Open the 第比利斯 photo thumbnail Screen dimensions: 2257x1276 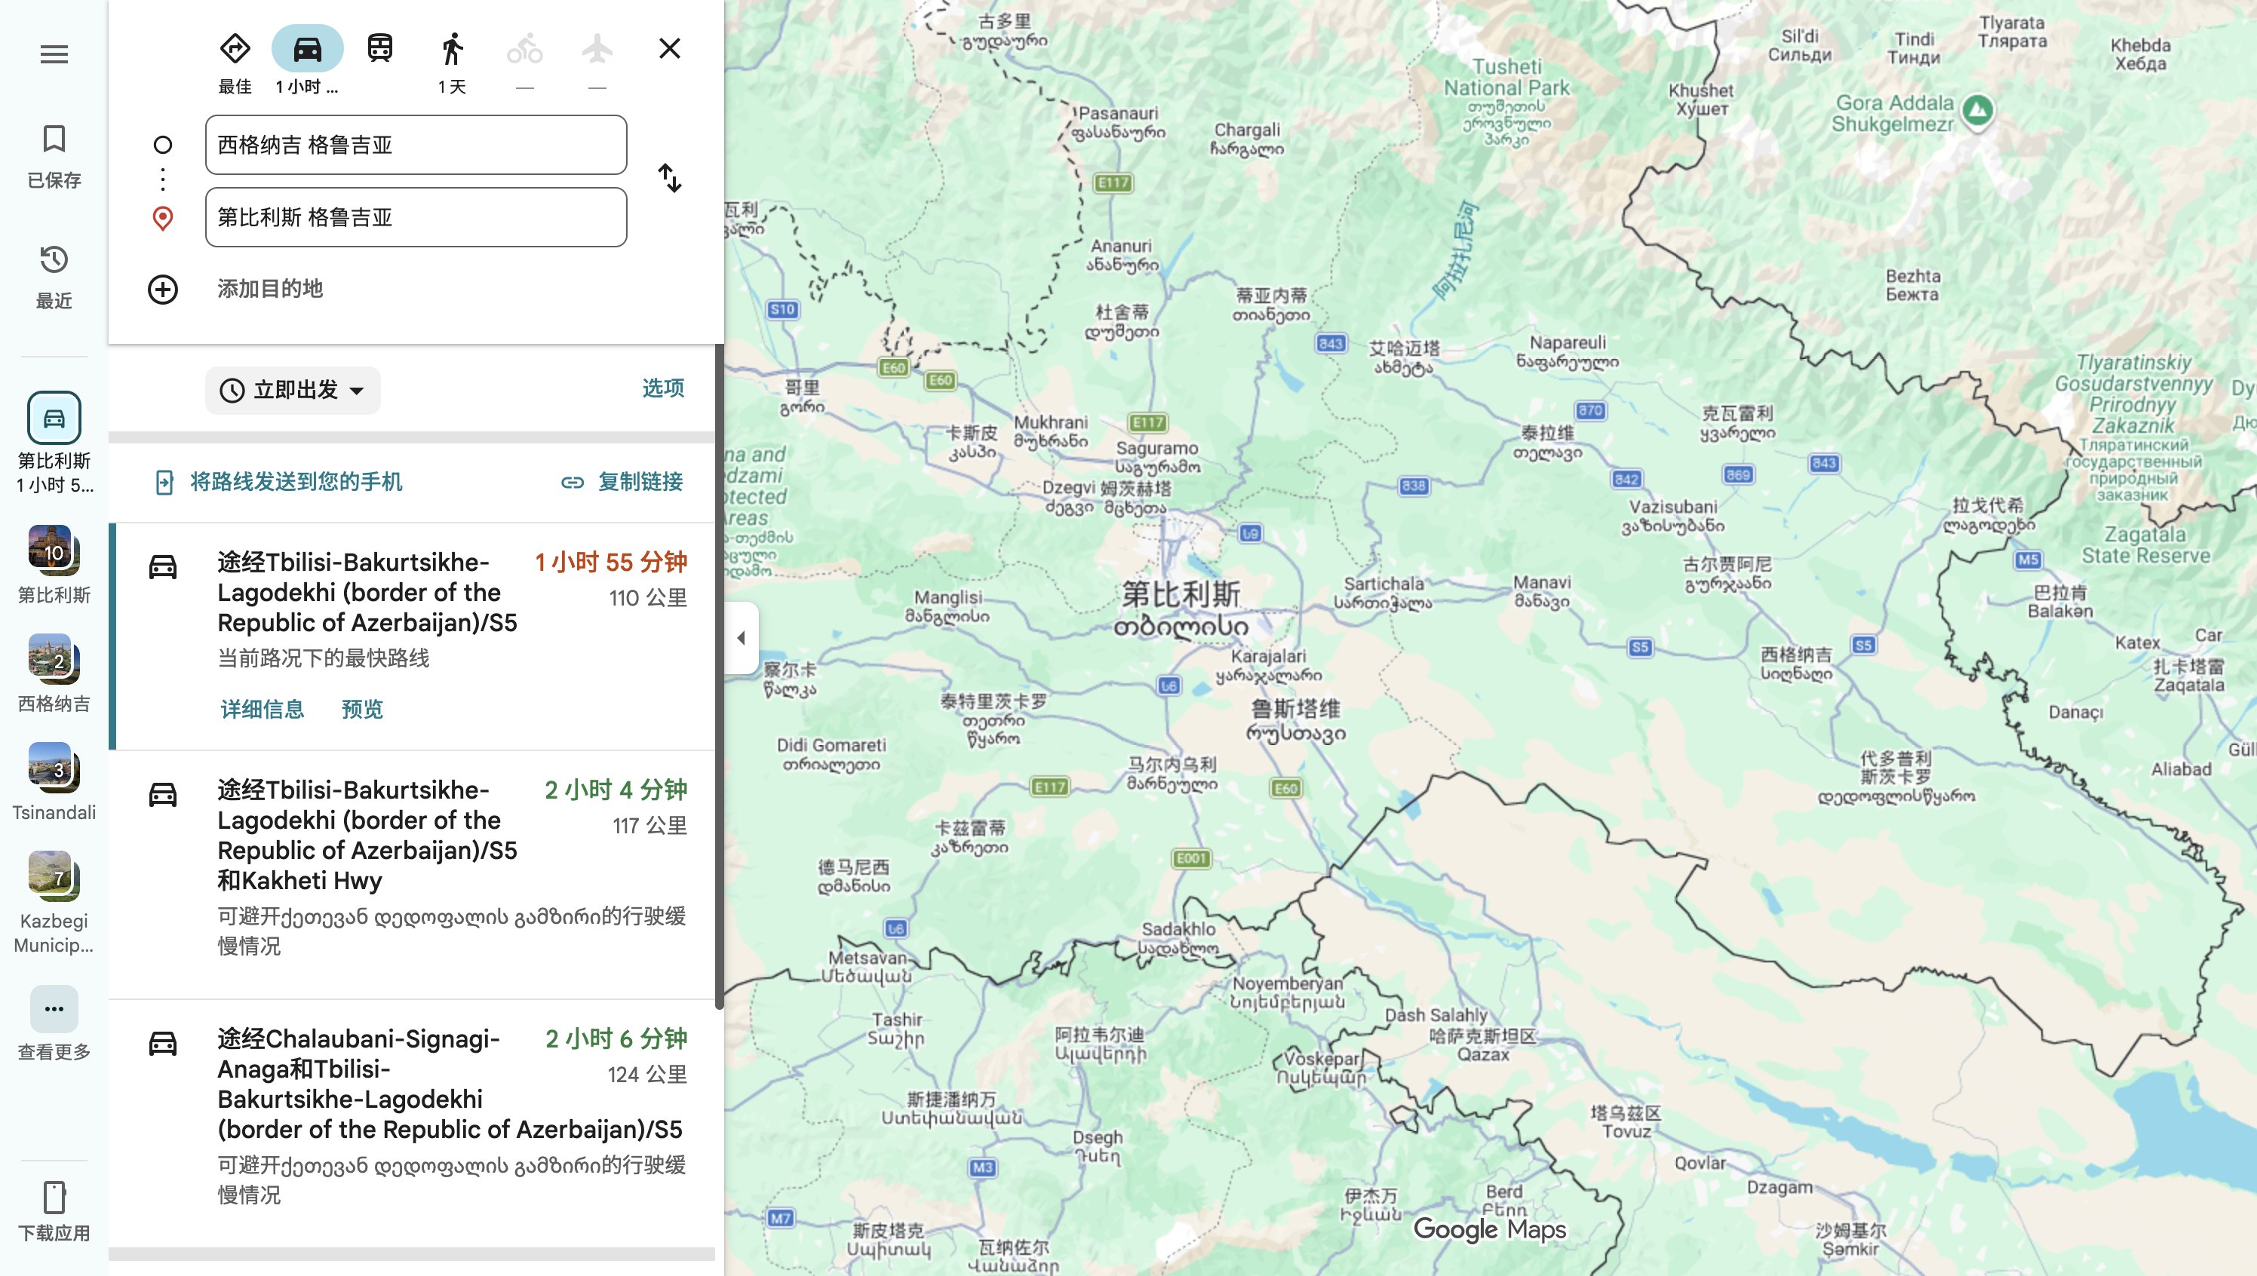(x=54, y=551)
